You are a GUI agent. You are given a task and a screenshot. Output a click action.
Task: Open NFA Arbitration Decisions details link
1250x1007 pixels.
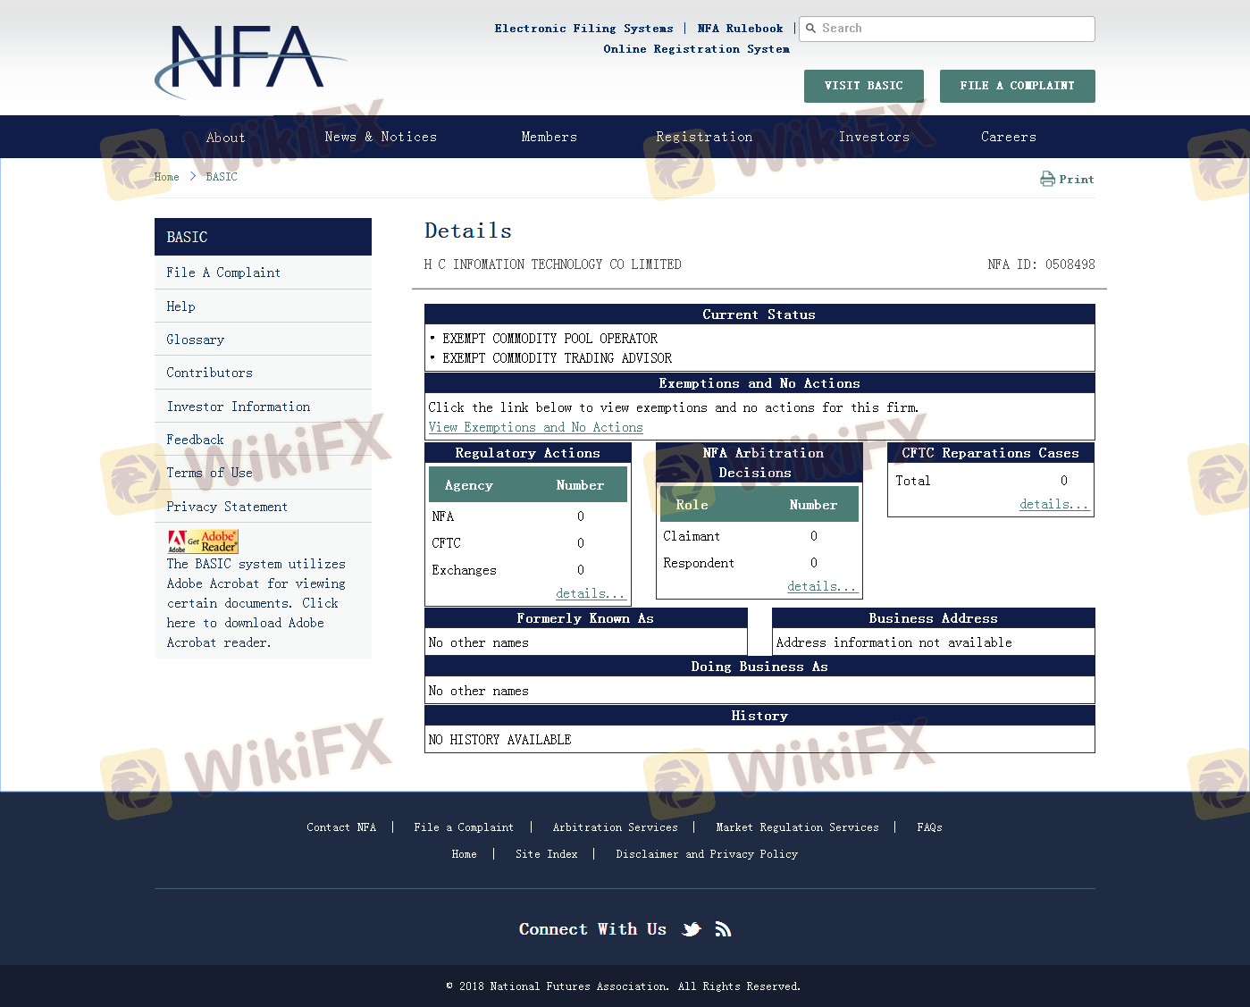(x=821, y=586)
